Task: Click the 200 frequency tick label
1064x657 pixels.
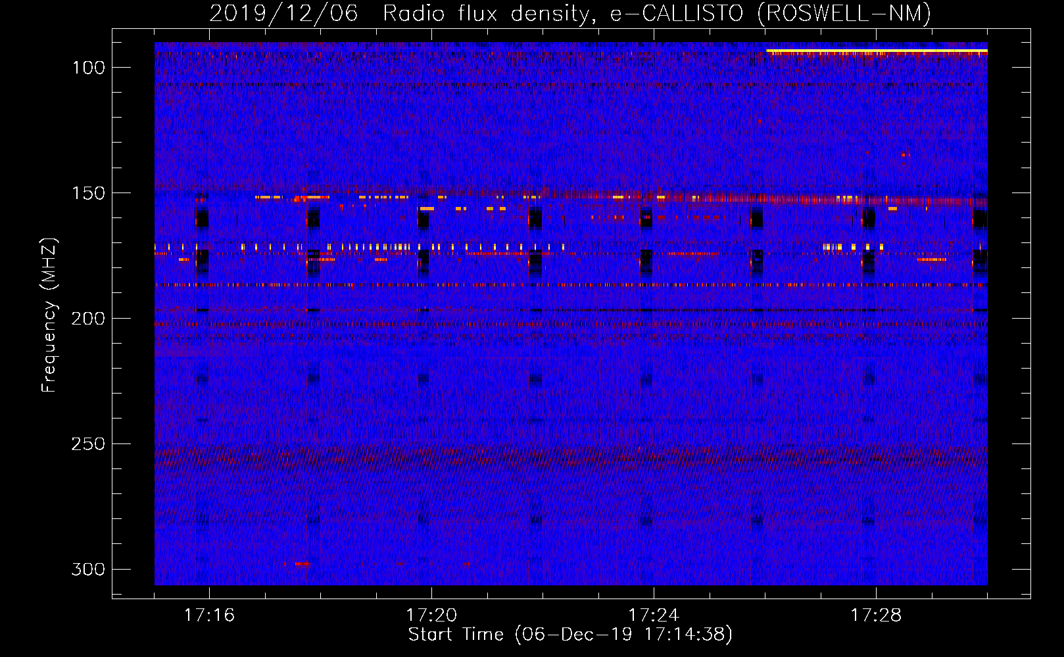Action: click(88, 319)
